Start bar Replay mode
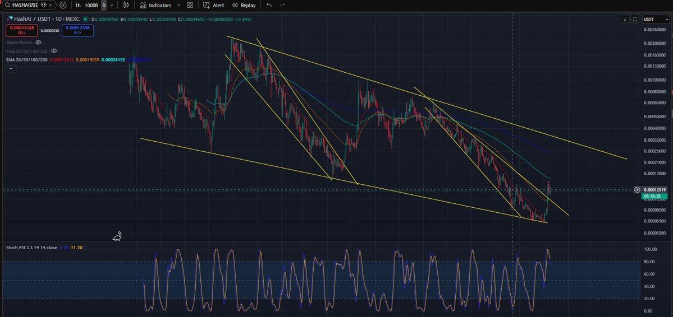 tap(244, 6)
